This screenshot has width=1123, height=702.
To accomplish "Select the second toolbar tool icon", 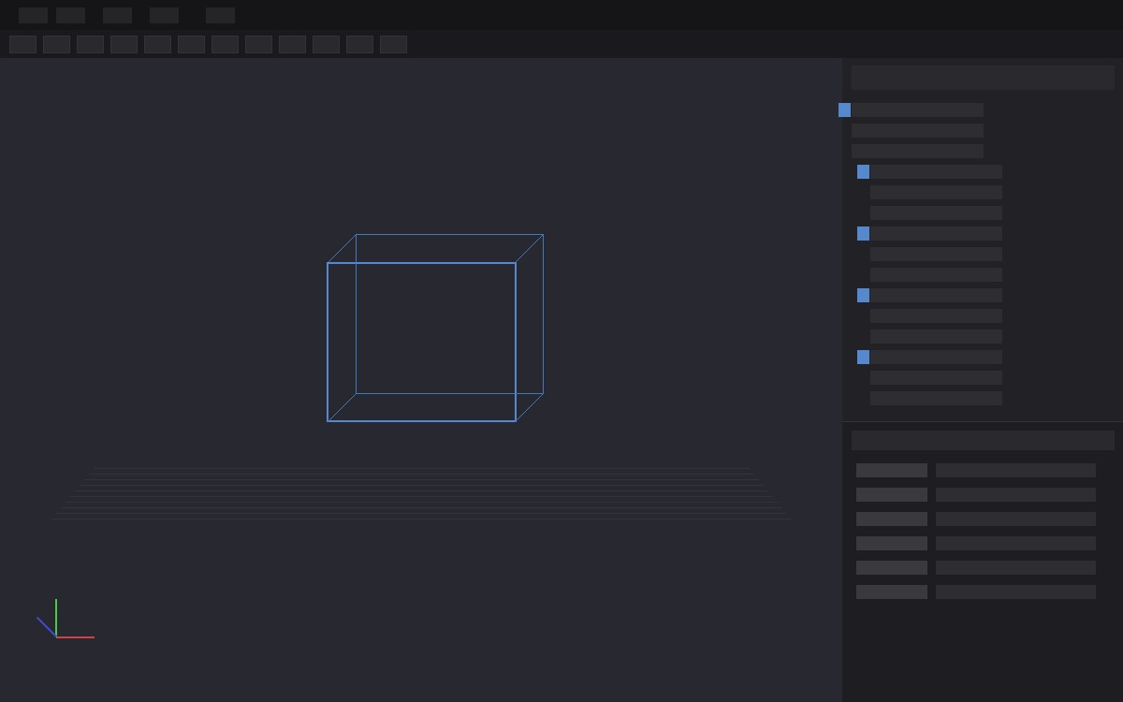I will [x=56, y=43].
